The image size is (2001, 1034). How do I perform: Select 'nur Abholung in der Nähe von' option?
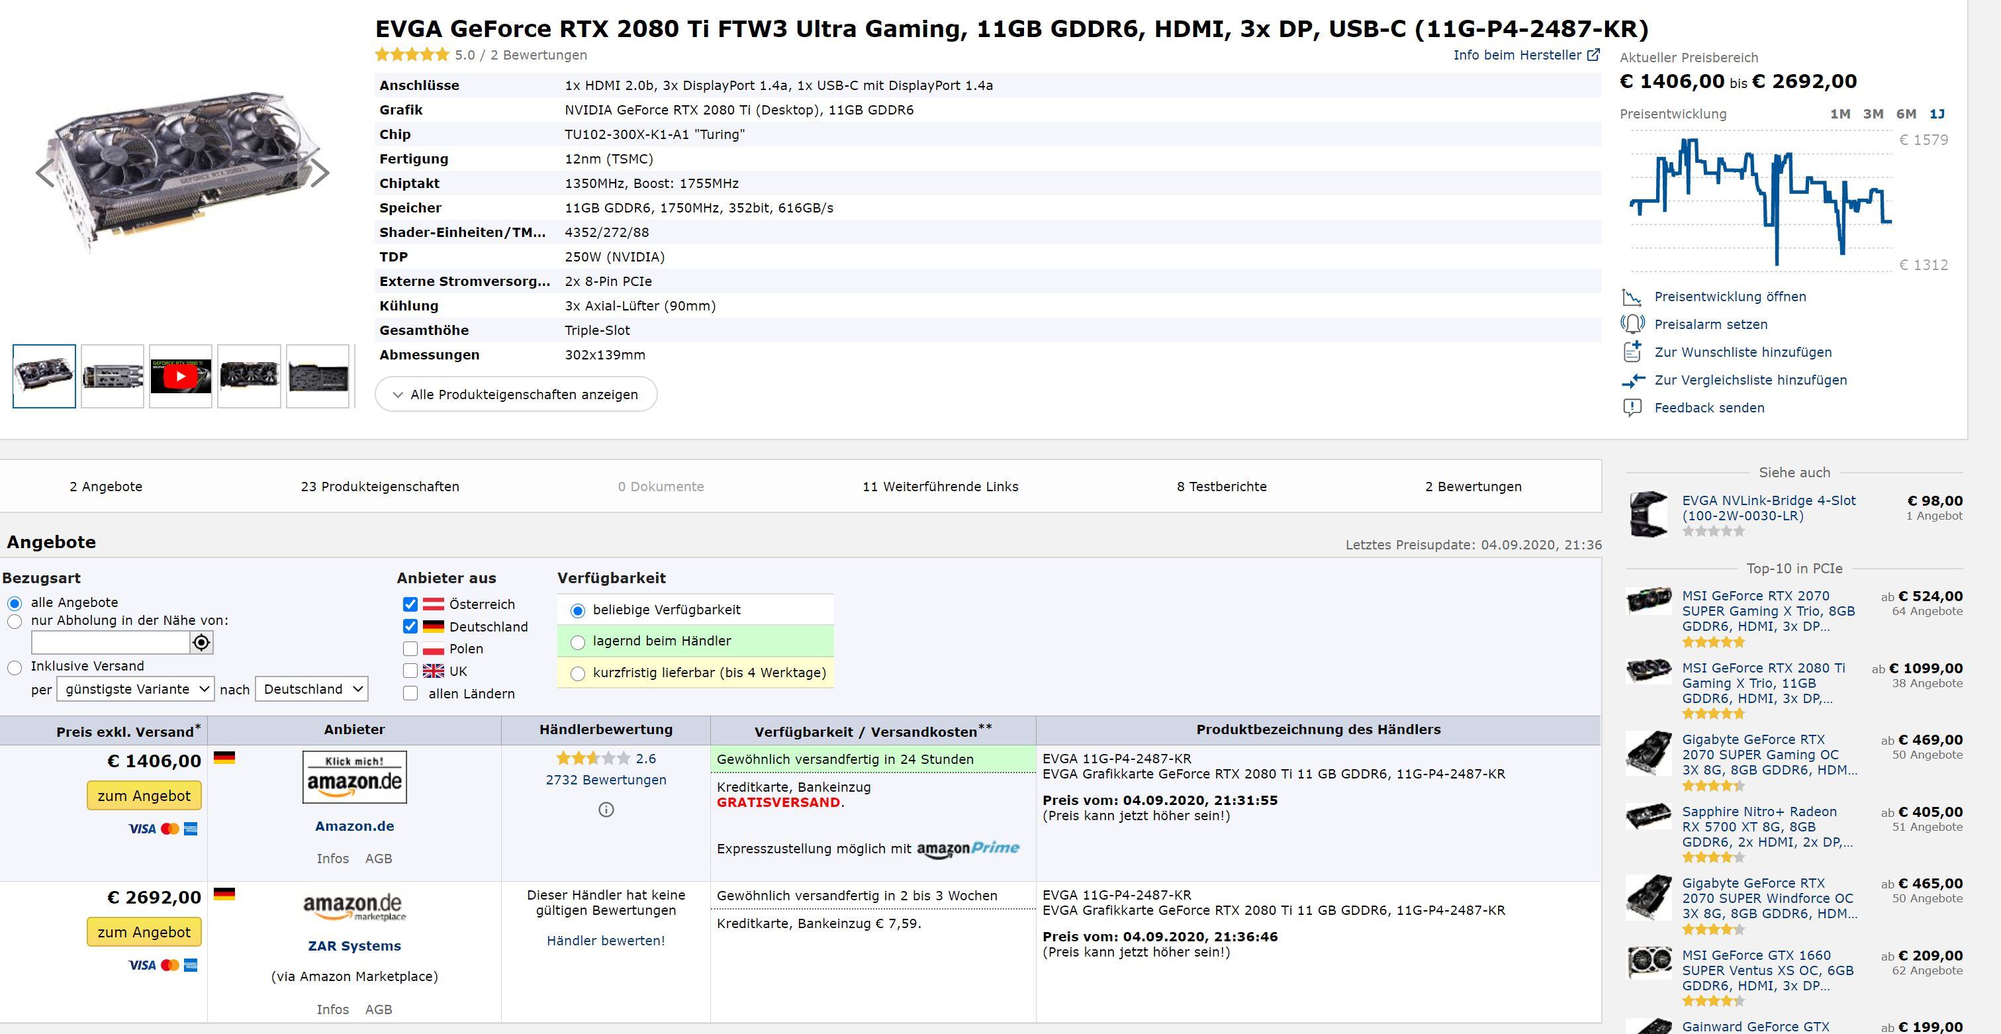click(14, 622)
